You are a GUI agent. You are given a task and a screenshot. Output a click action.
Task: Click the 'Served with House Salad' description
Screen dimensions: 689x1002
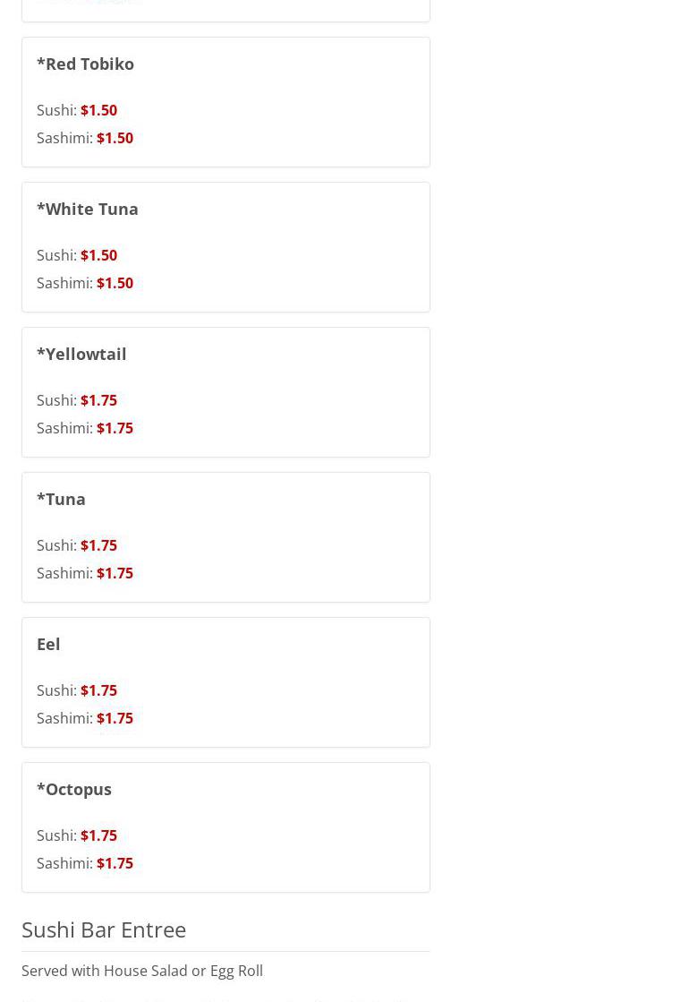coord(142,971)
